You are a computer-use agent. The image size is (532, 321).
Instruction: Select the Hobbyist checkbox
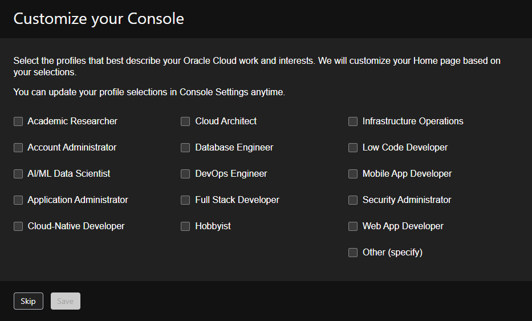(185, 226)
